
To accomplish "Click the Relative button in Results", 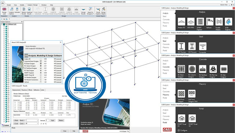I will tap(61, 120).
